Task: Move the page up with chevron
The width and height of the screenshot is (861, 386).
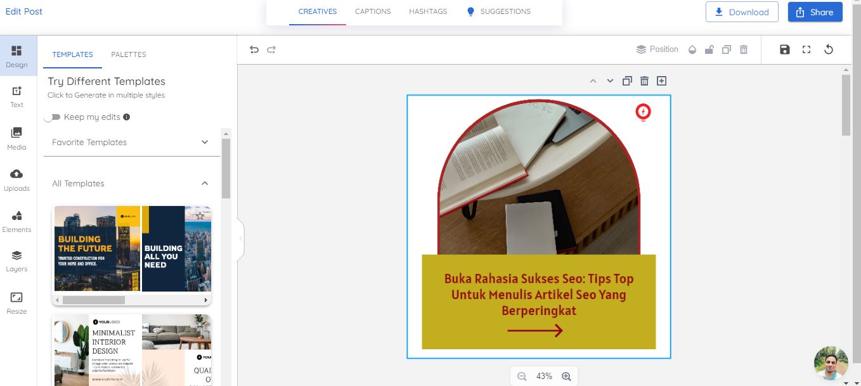Action: tap(593, 81)
